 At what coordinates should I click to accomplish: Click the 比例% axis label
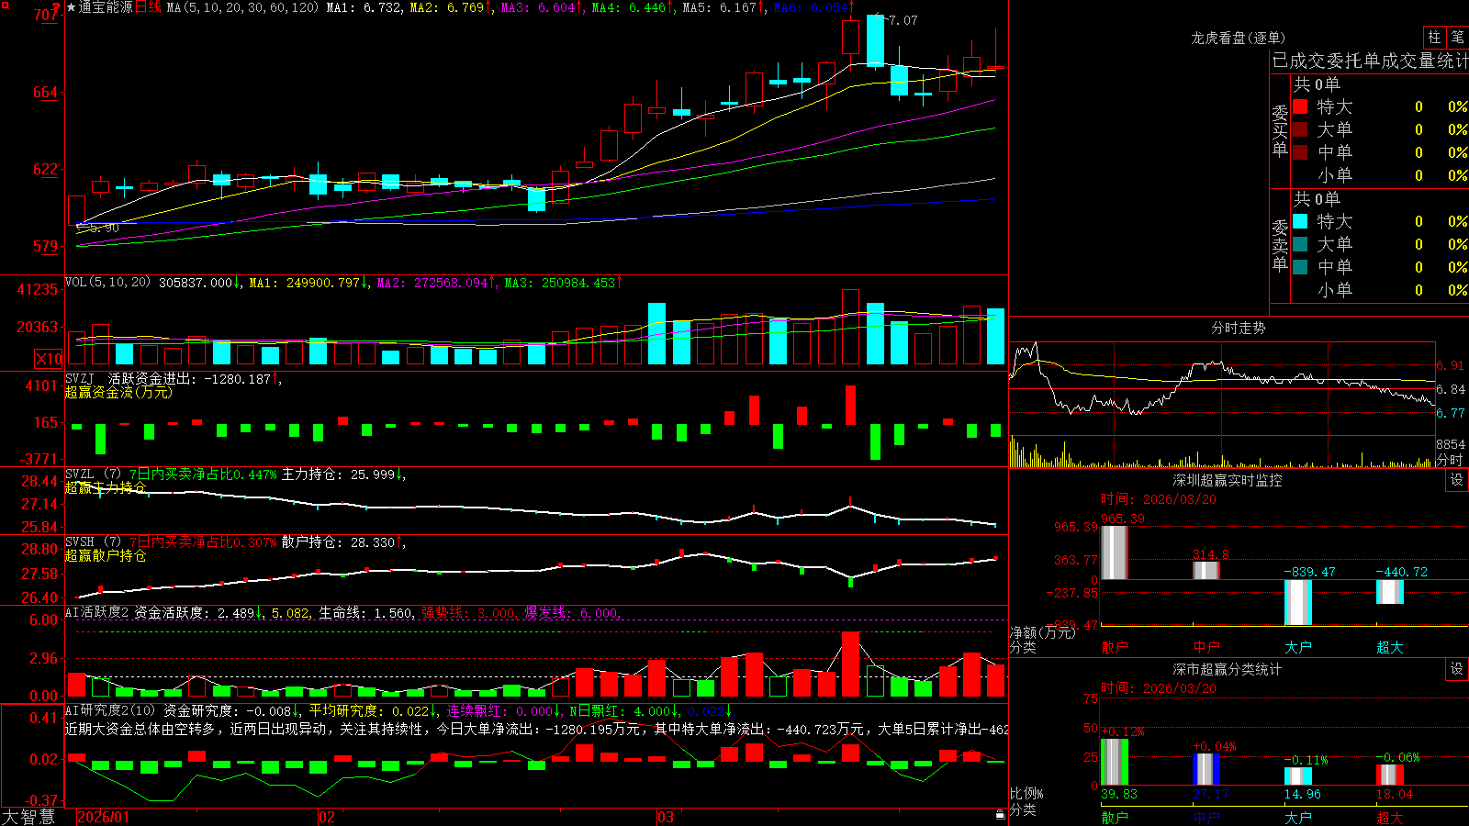(1026, 793)
